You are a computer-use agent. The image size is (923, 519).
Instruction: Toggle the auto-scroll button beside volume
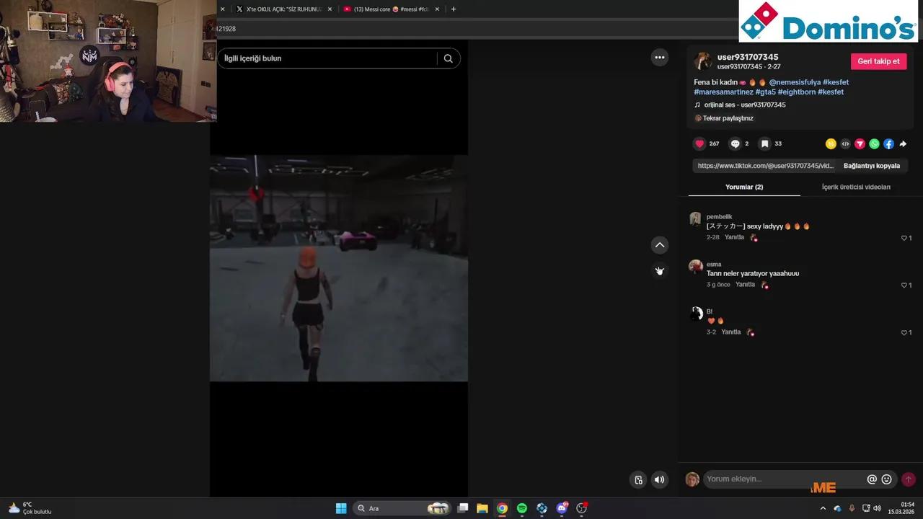point(638,479)
